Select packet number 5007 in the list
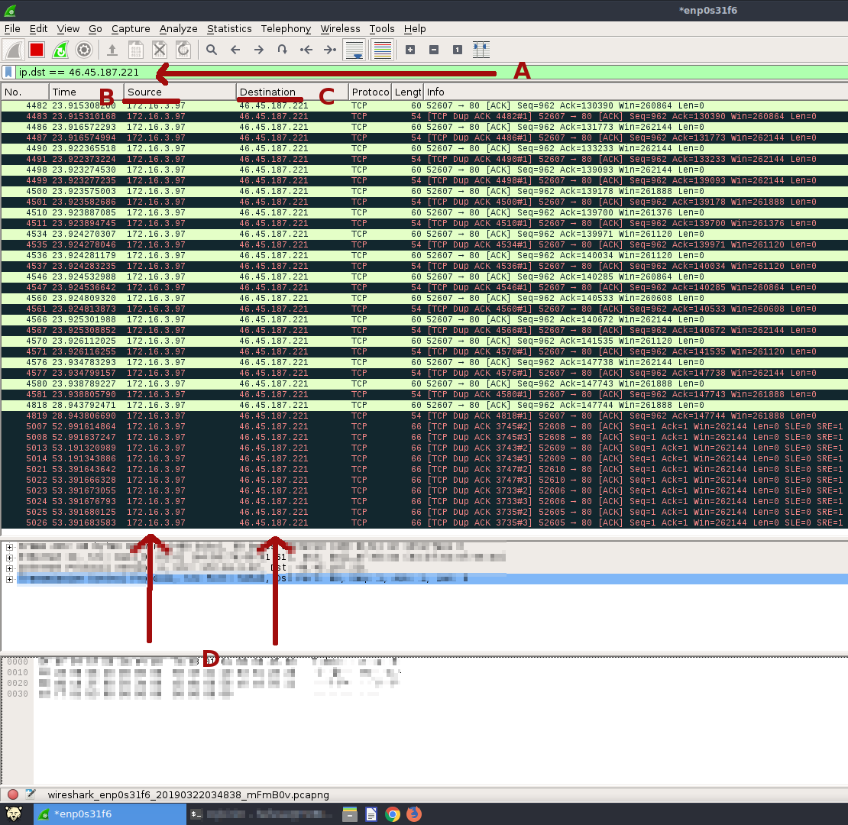This screenshot has height=825, width=848. pos(424,426)
